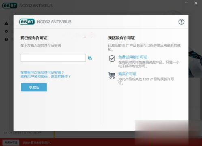Click 购买许可证 button in bottom red bar
Image resolution: width=202 pixels, height=146 pixels.
pyautogui.click(x=11, y=142)
